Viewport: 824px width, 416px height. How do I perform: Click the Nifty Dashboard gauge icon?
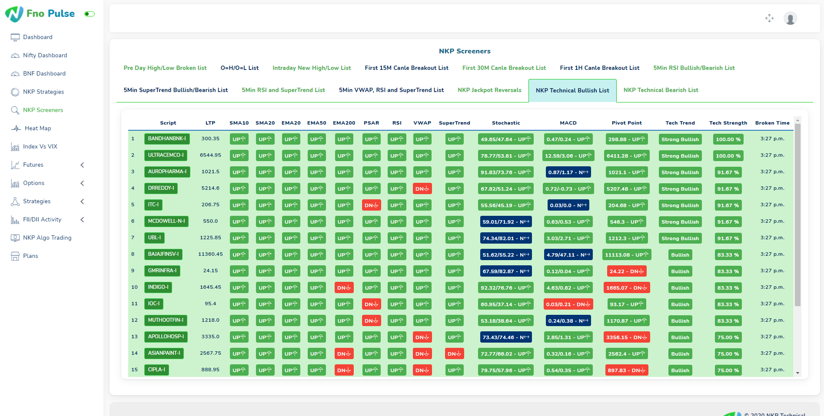point(15,56)
